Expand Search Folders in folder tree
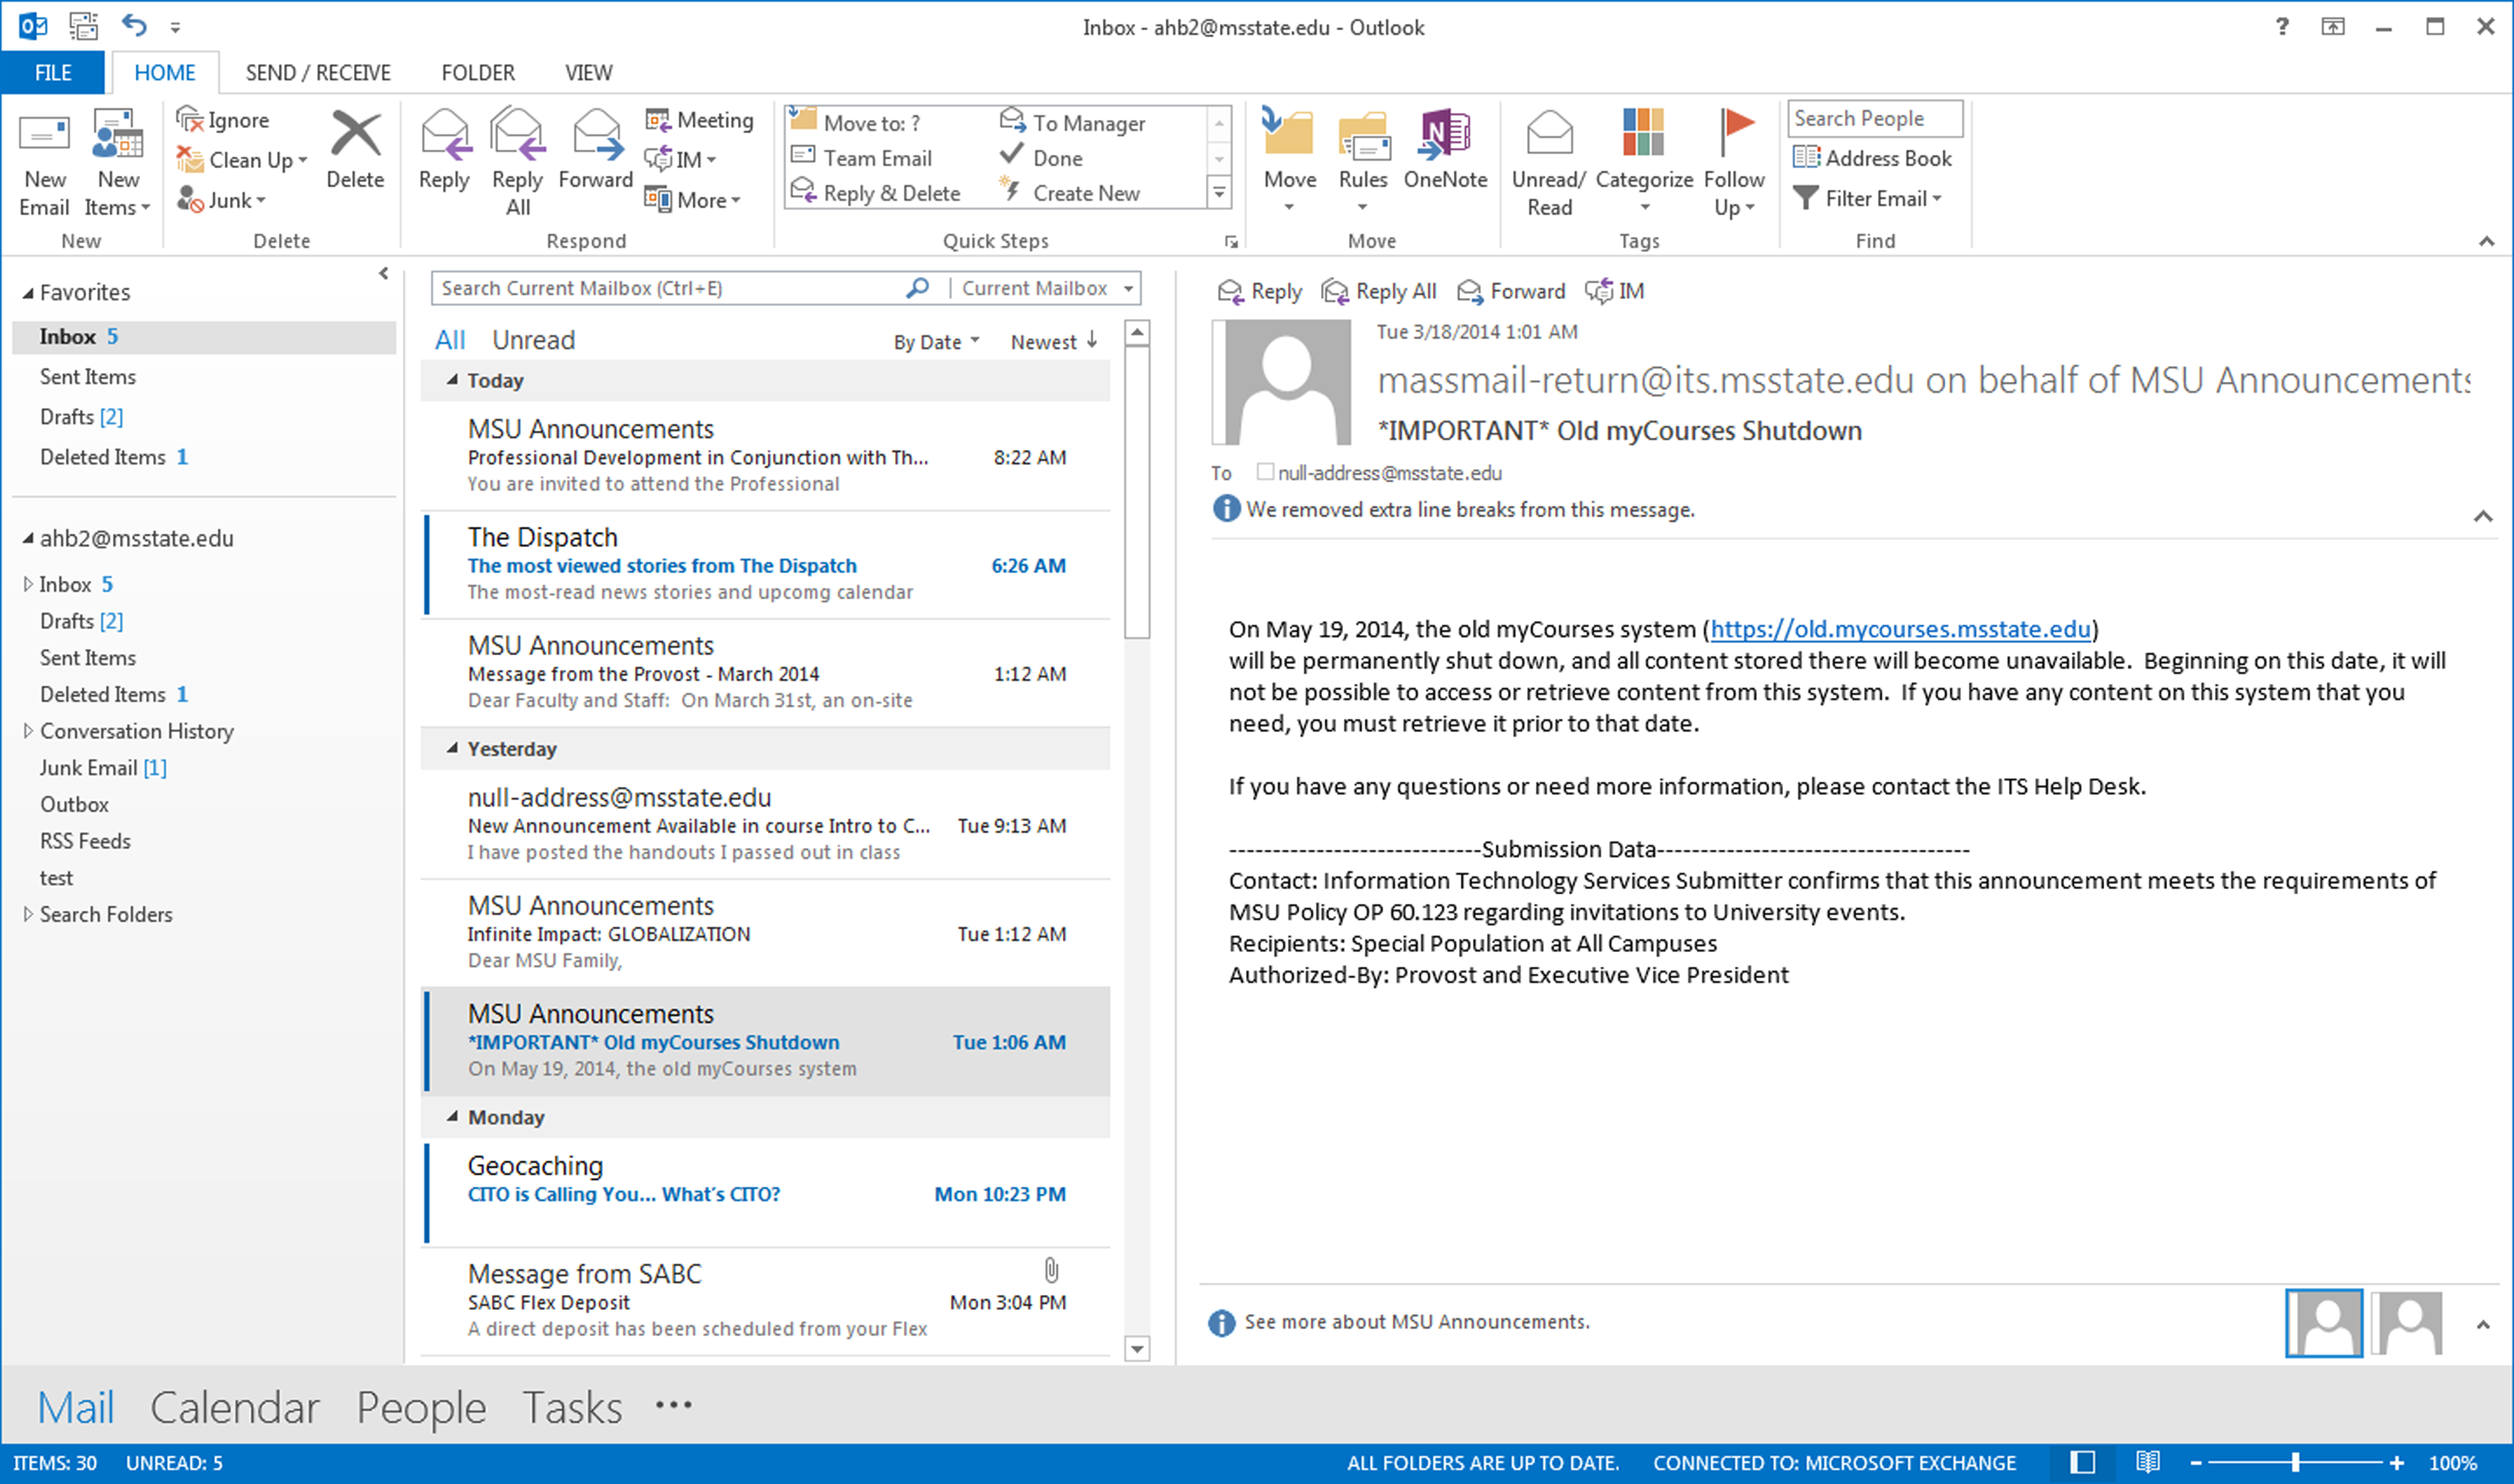The image size is (2514, 1484). tap(28, 914)
